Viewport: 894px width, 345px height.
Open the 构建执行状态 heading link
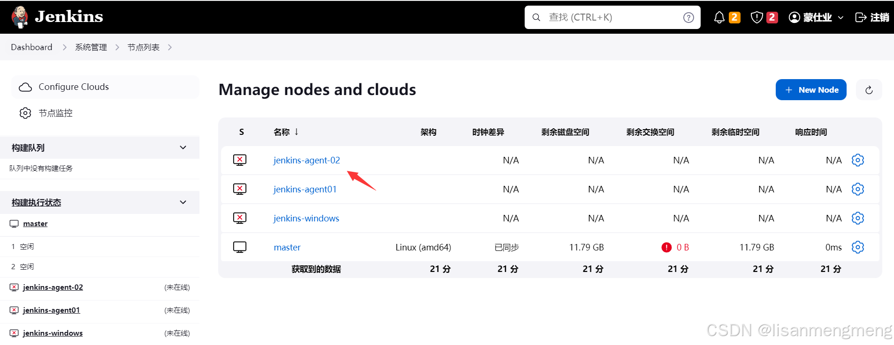(x=36, y=203)
